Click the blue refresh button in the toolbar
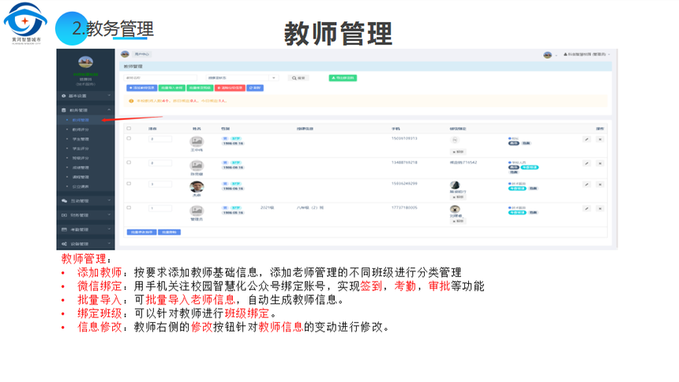Screen dimensions: 679x382 pyautogui.click(x=255, y=88)
